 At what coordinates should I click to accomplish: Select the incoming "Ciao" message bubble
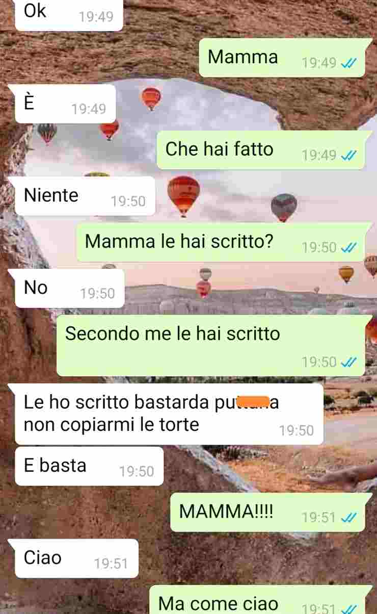[x=76, y=558]
